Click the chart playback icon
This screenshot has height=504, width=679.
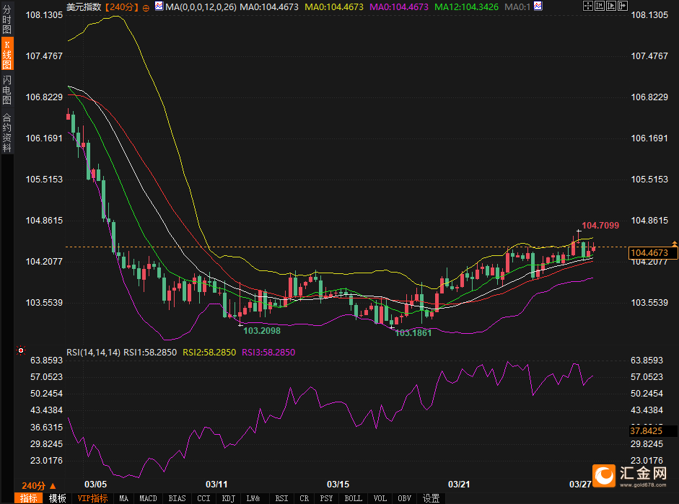coord(611,6)
